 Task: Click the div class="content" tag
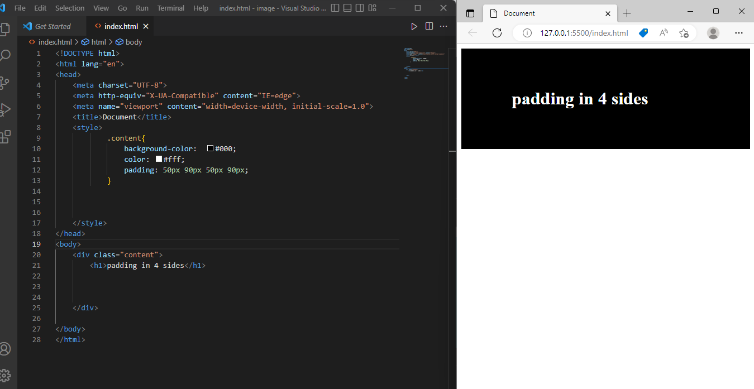[x=117, y=254]
